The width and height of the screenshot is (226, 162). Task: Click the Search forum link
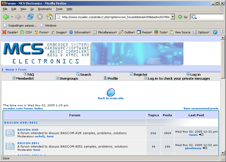pyautogui.click(x=85, y=74)
